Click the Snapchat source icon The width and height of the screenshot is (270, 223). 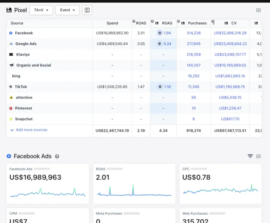(x=11, y=119)
